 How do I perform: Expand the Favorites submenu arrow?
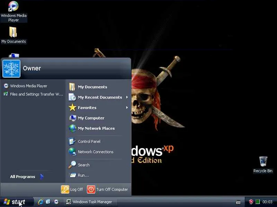tap(127, 108)
